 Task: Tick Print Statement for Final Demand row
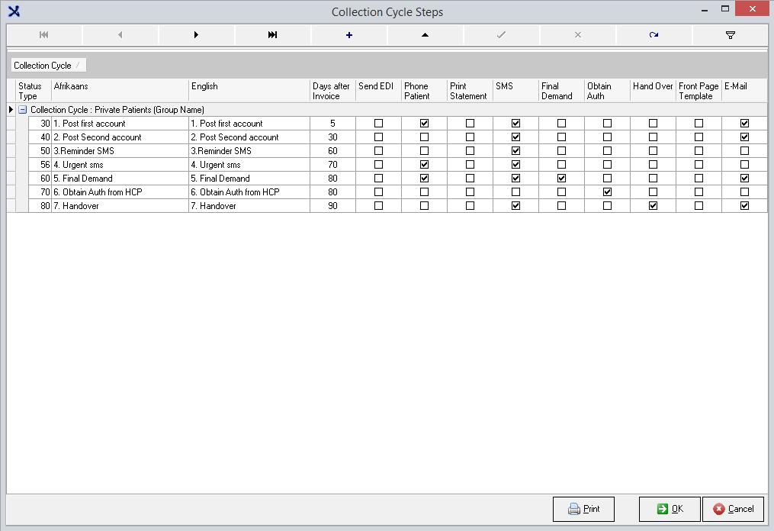tap(470, 179)
